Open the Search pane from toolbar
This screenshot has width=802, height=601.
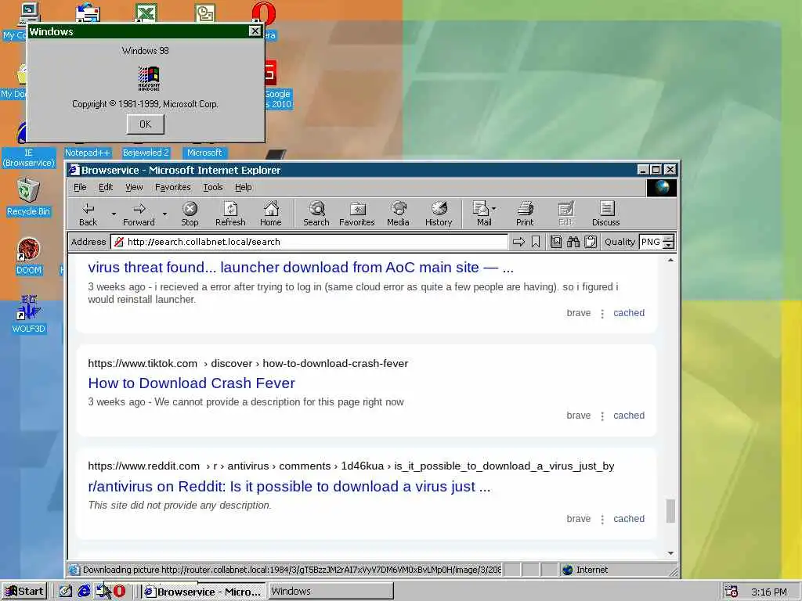(x=316, y=214)
